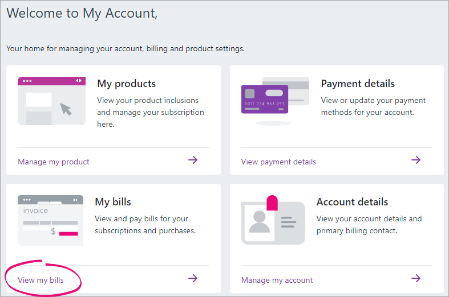Click the Payment details heading
Viewport: 449px width, 297px height.
pyautogui.click(x=358, y=84)
